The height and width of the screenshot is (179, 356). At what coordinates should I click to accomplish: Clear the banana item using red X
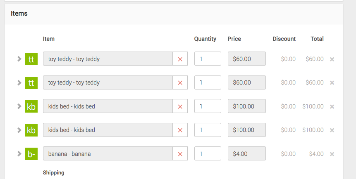pyautogui.click(x=180, y=154)
